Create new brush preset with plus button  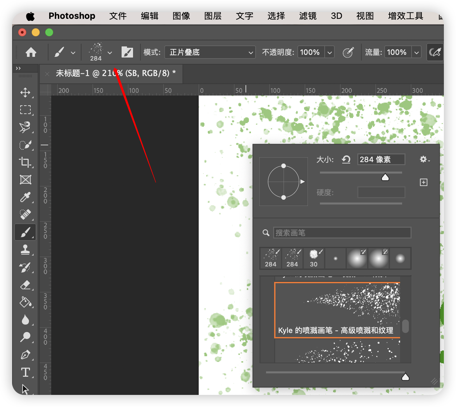[424, 182]
